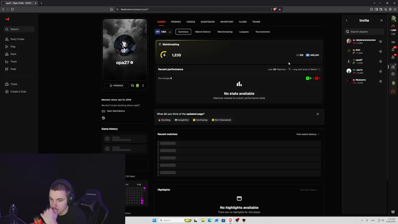This screenshot has width=398, height=224.
Task: Select the Tournaments sub-tab
Action: click(262, 32)
